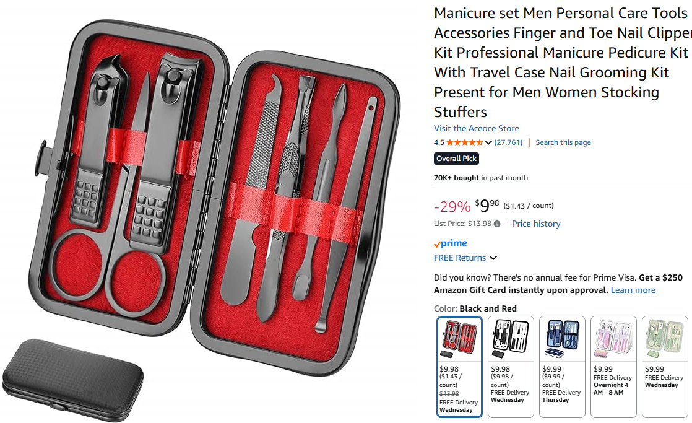Visit the Aceoce Store link
This screenshot has width=692, height=423.
click(476, 128)
